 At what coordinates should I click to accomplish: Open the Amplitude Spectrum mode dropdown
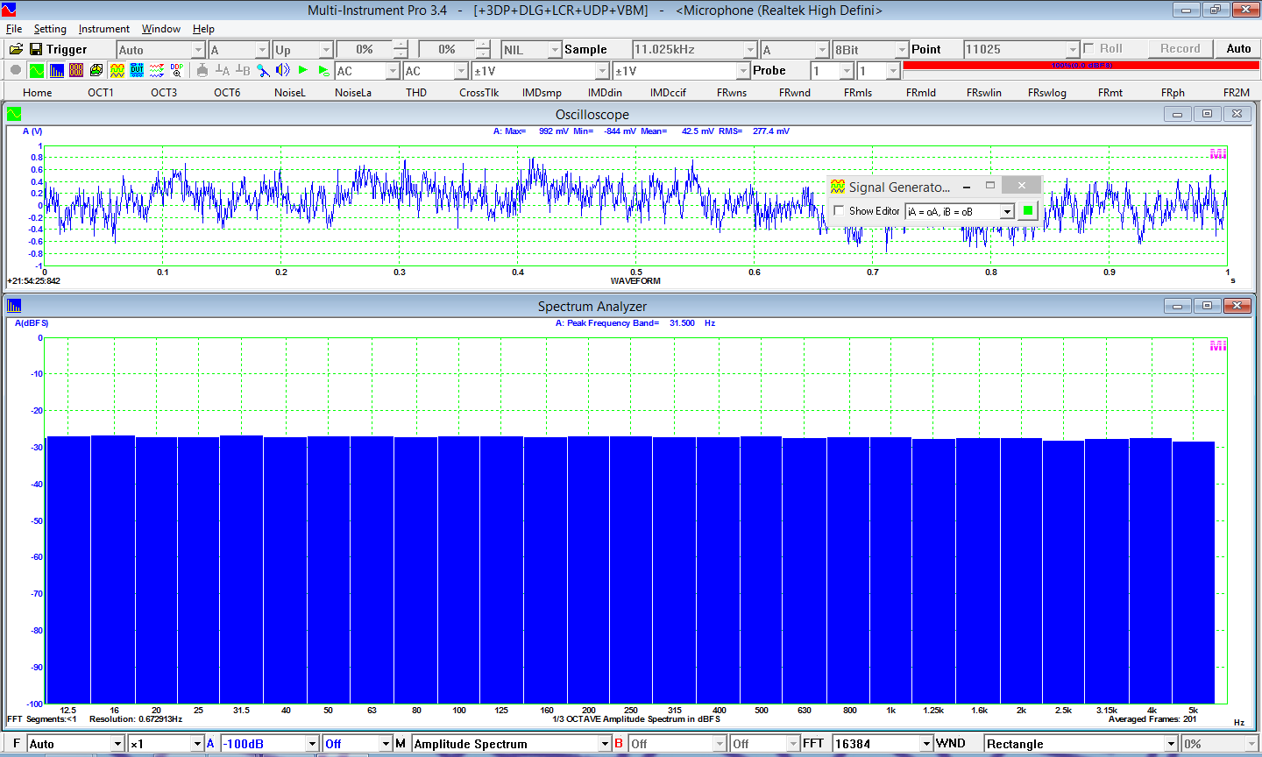[604, 744]
